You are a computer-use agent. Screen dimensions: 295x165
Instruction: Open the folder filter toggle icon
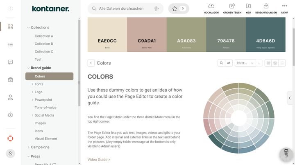click(x=229, y=63)
